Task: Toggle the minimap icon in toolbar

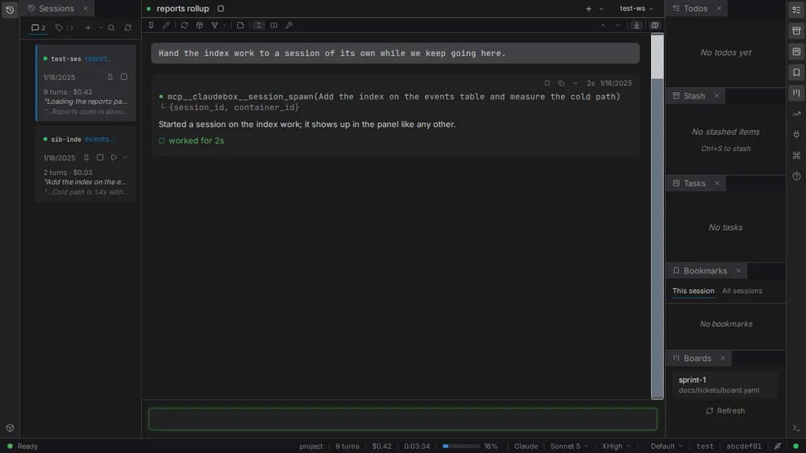Action: [x=655, y=25]
